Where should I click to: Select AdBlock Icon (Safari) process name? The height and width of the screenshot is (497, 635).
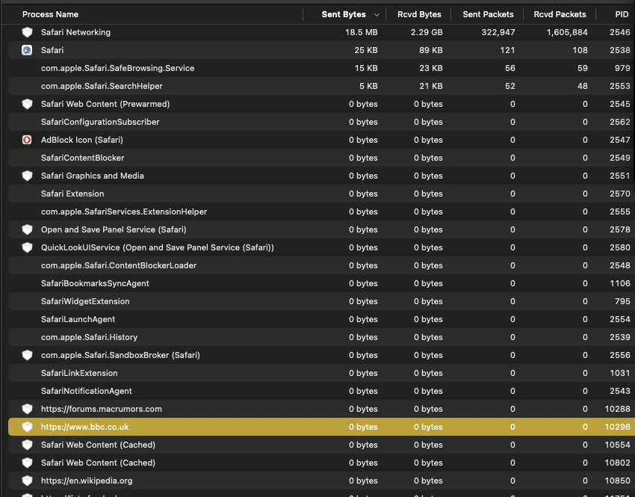point(82,140)
